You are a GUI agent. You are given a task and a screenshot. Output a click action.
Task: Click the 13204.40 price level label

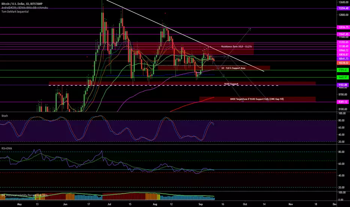[x=343, y=8]
